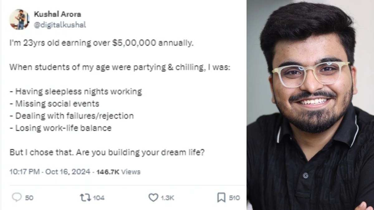Like the tweet with the heart icon
This screenshot has width=374, height=210.
[153, 197]
